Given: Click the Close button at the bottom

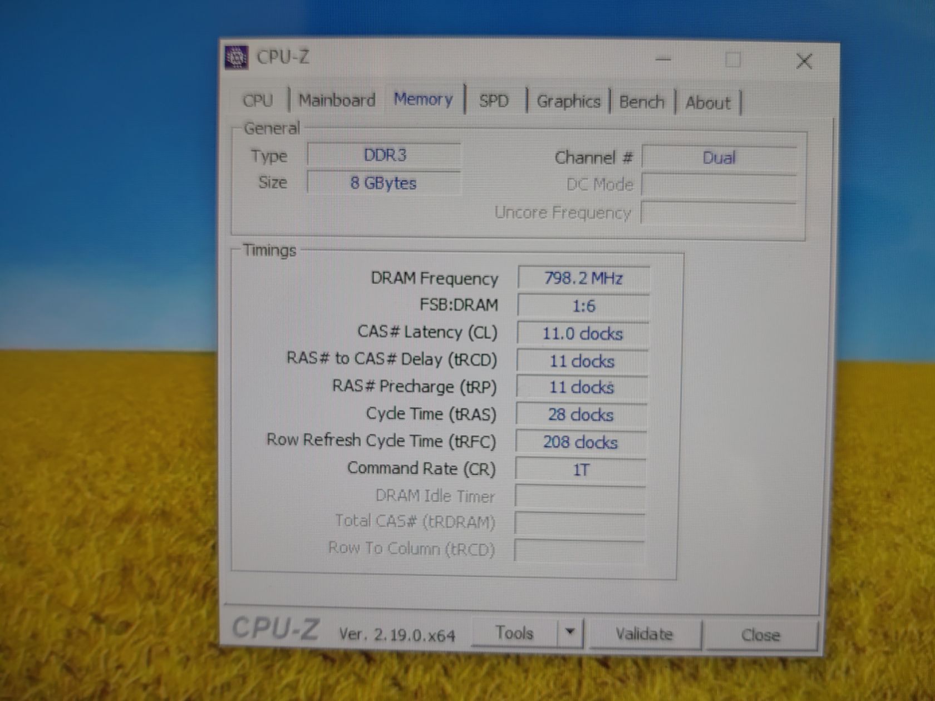Looking at the screenshot, I should [761, 635].
